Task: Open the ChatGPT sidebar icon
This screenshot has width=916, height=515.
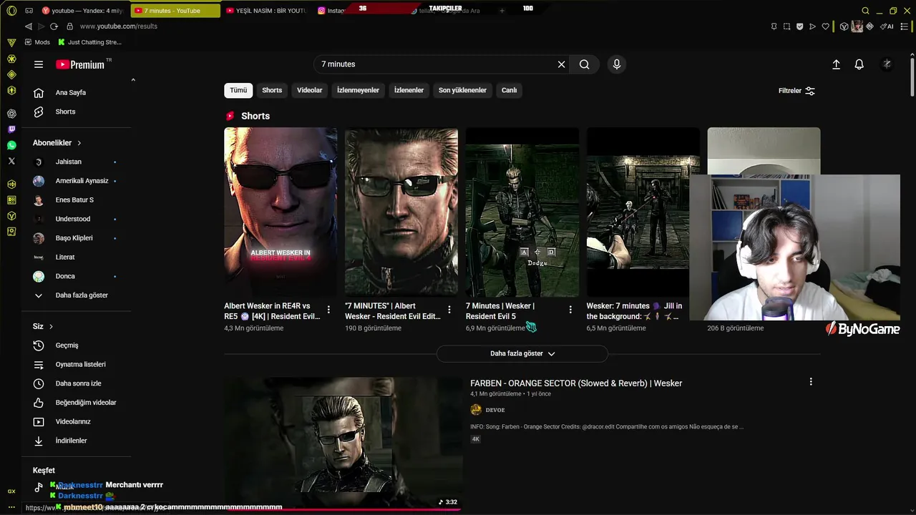Action: pyautogui.click(x=11, y=113)
